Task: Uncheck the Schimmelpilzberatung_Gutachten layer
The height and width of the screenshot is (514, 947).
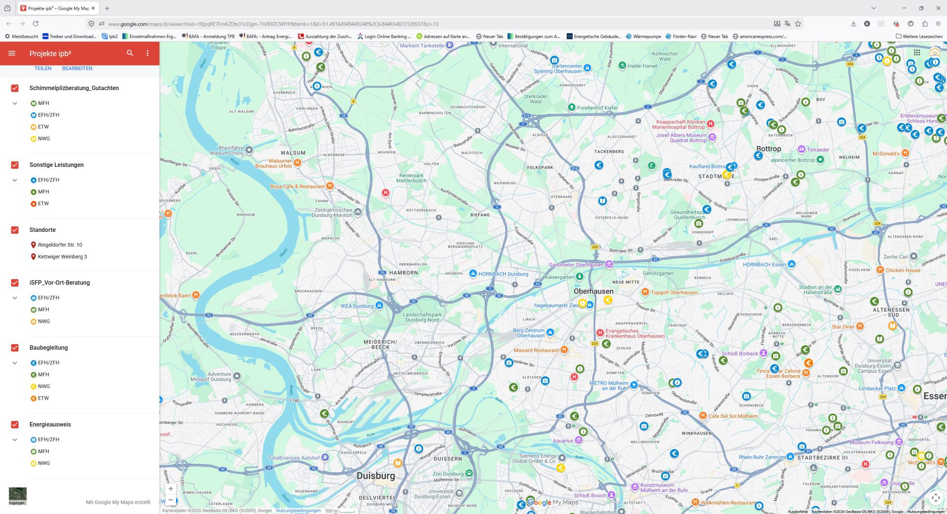Action: (x=15, y=88)
